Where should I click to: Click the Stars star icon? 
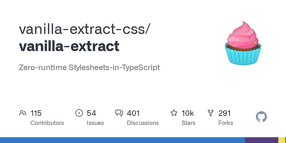pyautogui.click(x=174, y=113)
